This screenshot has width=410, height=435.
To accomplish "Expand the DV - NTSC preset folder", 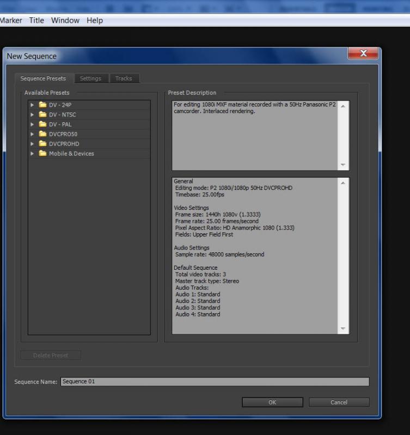I will coord(32,115).
